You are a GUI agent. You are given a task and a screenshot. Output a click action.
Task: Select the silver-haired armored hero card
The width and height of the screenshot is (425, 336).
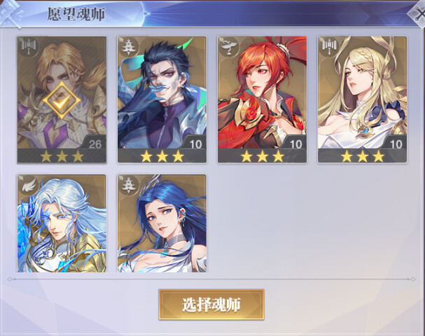tap(62, 223)
